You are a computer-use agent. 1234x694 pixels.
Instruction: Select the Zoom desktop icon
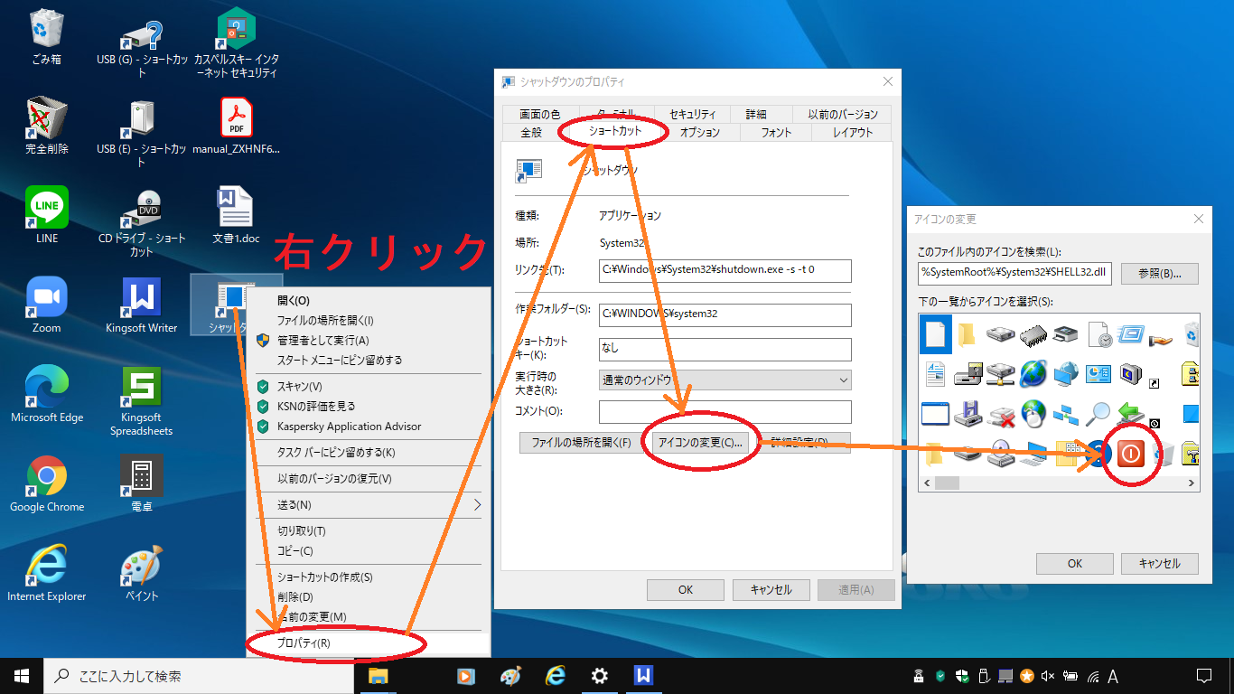(47, 305)
